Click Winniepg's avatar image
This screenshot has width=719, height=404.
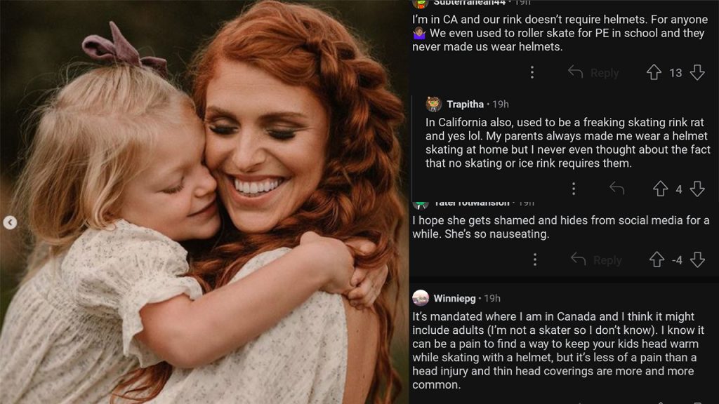421,298
